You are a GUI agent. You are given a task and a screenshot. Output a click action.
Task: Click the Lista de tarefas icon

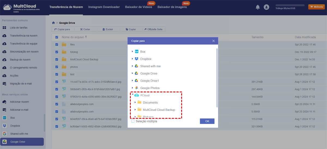point(4,28)
